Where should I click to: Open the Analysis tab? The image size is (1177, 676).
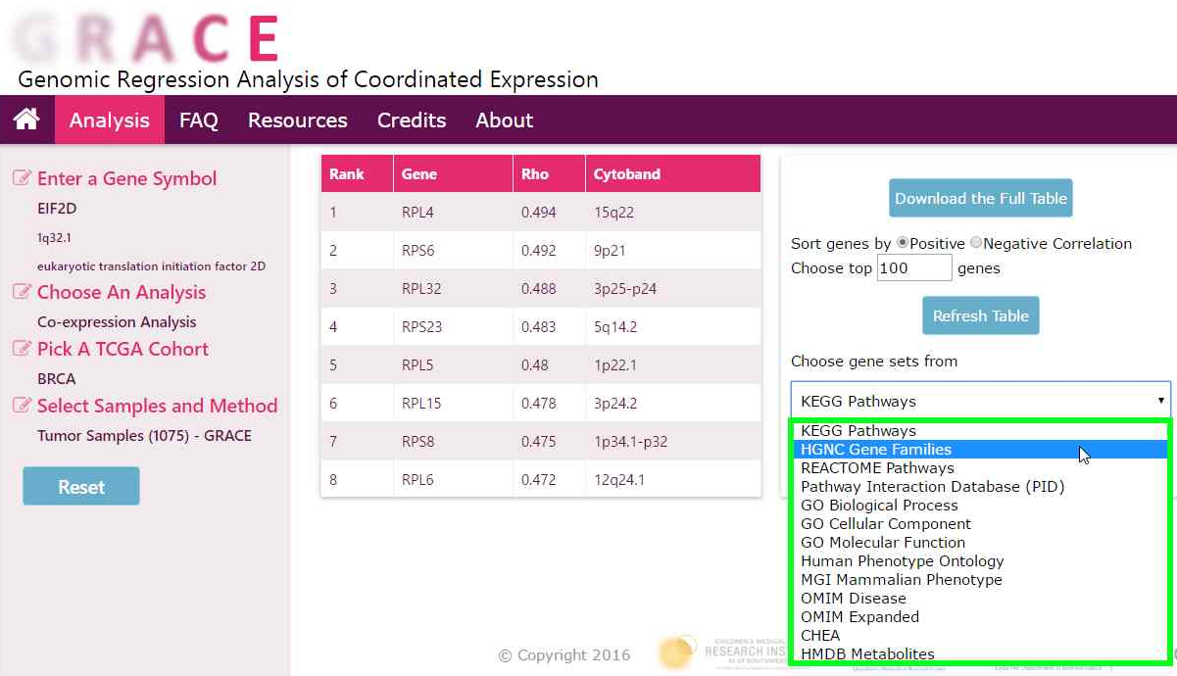pos(110,121)
